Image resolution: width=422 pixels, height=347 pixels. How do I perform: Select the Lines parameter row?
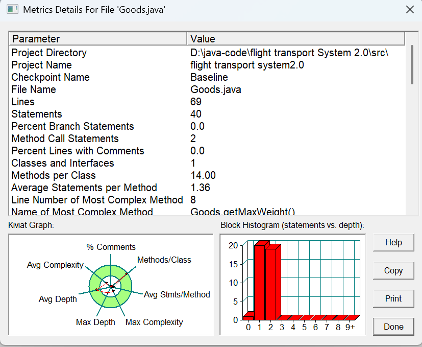tap(23, 102)
